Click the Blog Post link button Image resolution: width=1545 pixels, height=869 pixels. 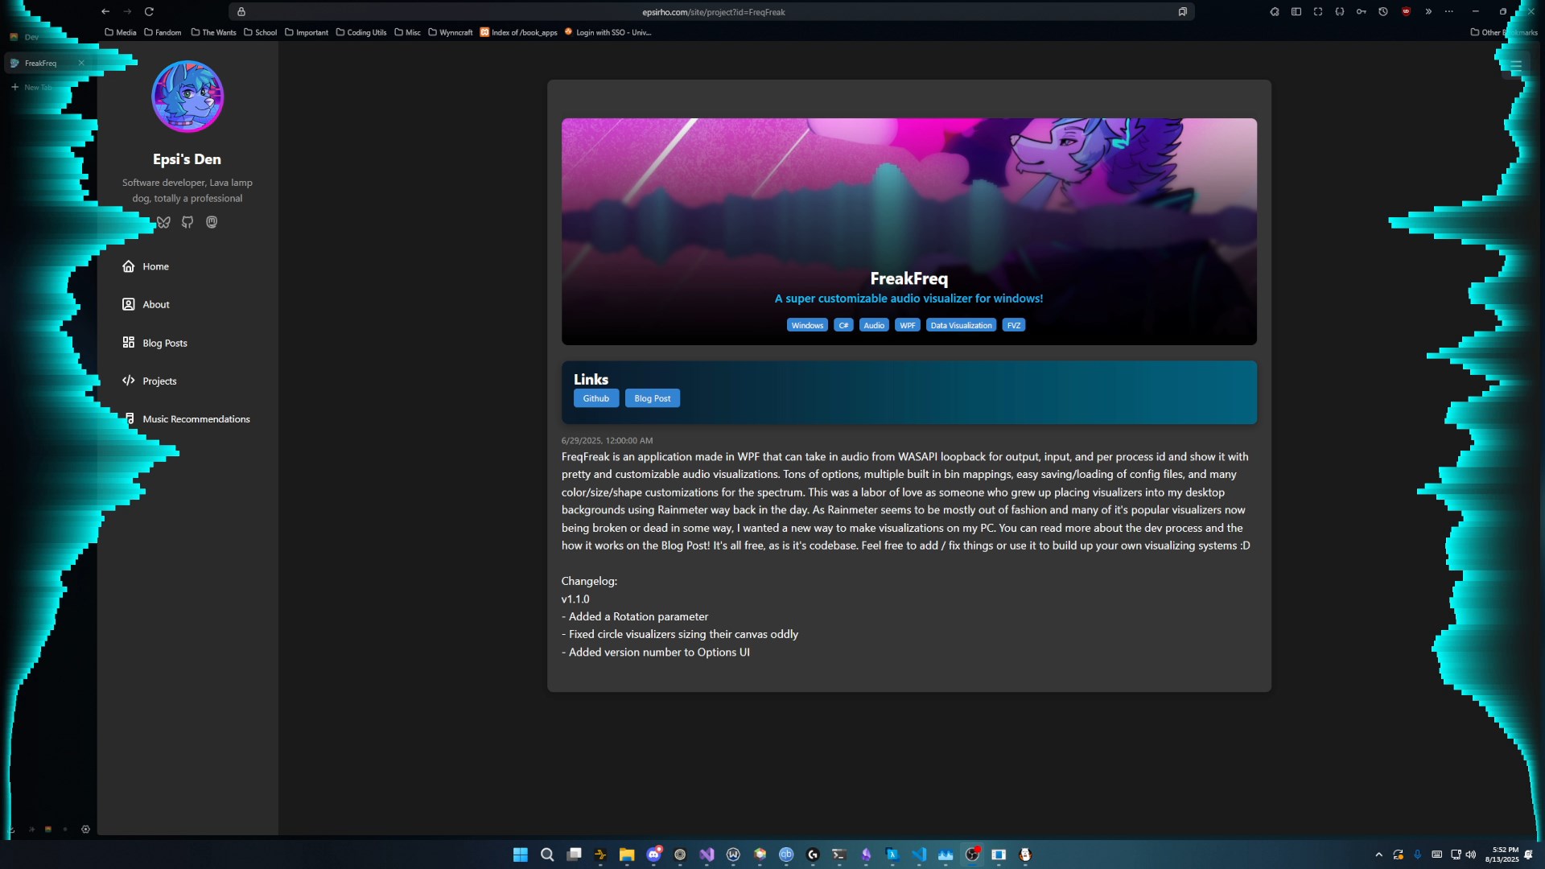point(652,398)
